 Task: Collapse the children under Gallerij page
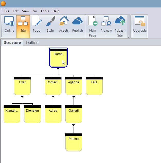(x=74, y=125)
